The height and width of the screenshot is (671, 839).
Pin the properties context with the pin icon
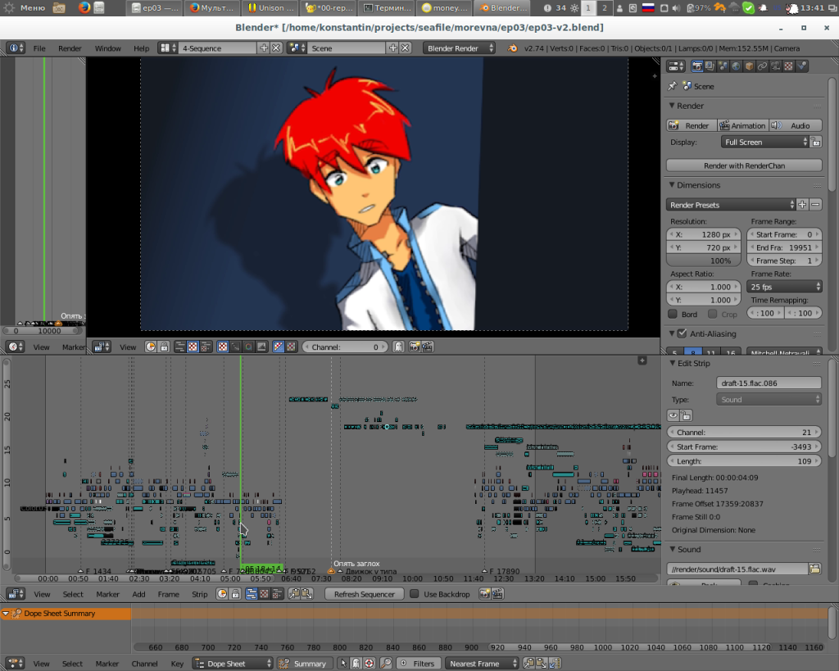(673, 86)
